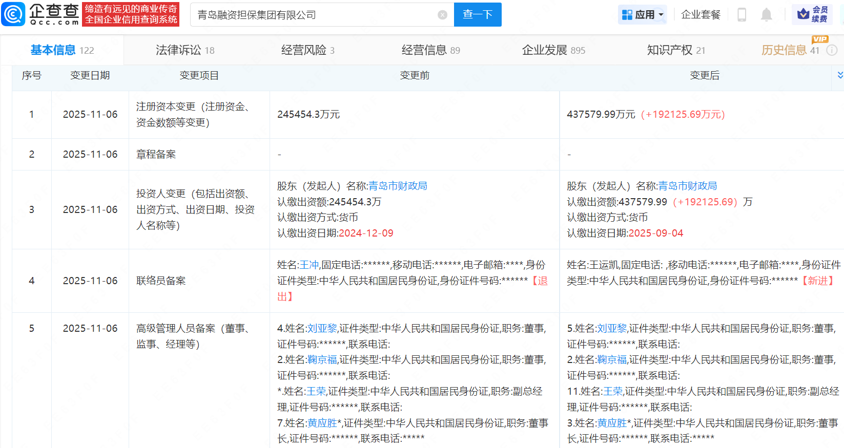Open the mobile phone app icon

pos(742,15)
